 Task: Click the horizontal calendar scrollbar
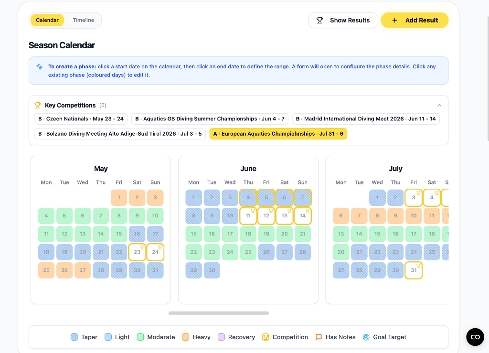[x=219, y=313]
